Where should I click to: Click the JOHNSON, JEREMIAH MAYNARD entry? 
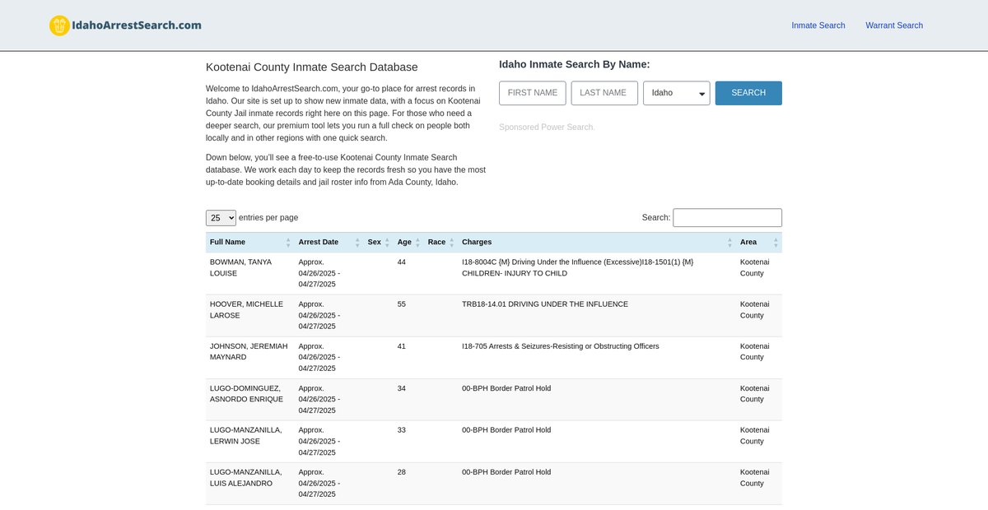tap(249, 351)
